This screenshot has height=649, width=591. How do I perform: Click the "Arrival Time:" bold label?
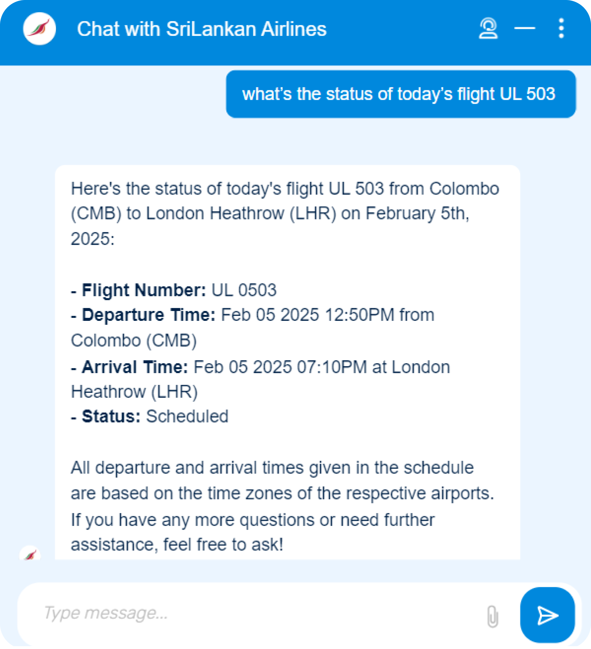pyautogui.click(x=135, y=367)
